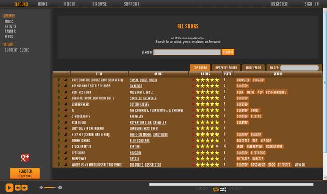This screenshot has width=327, height=194.
Task: Open the Register link in the top bar
Action: 279,4
